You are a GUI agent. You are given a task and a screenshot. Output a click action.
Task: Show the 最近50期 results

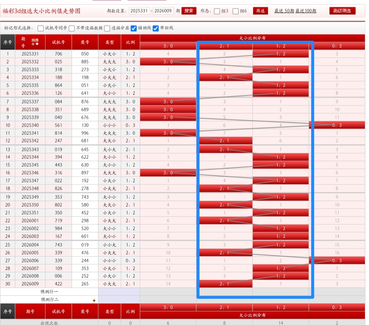[284, 11]
